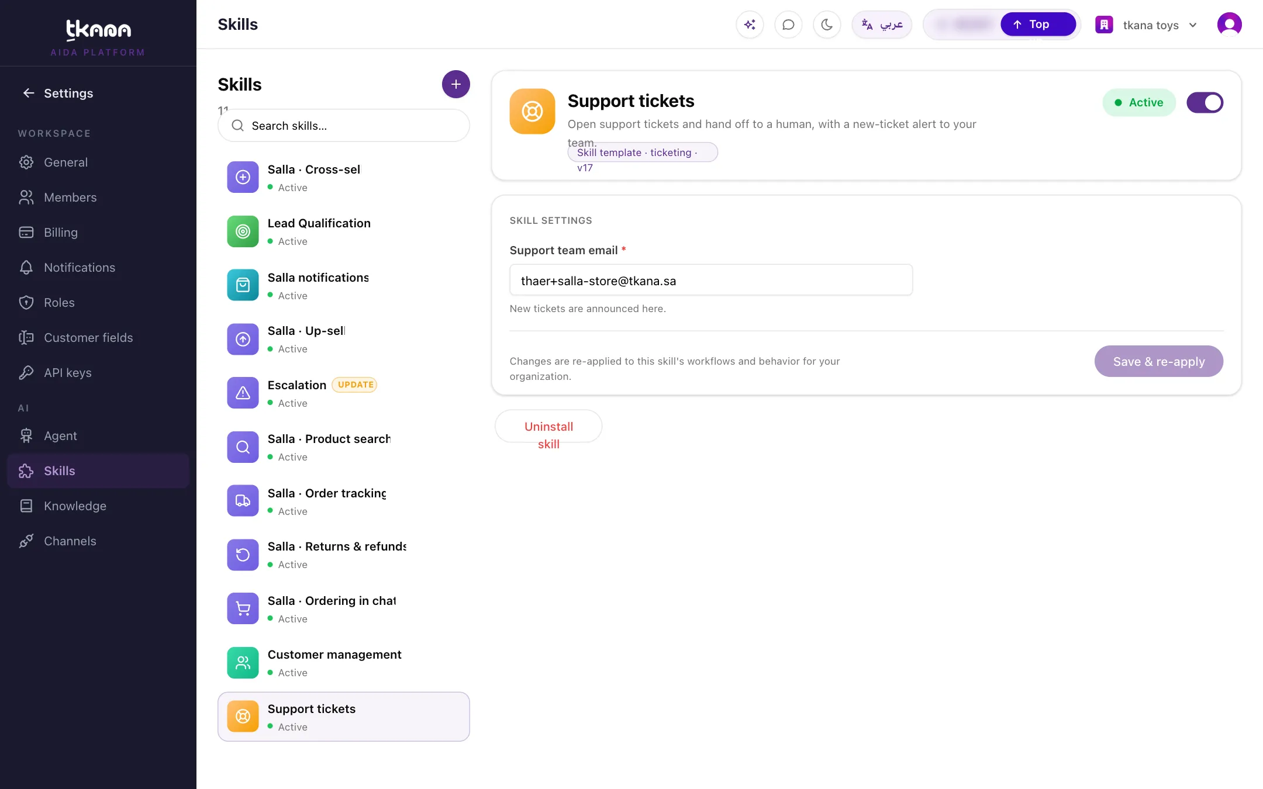Switch language to Arabic
This screenshot has height=789, width=1263.
coord(882,25)
